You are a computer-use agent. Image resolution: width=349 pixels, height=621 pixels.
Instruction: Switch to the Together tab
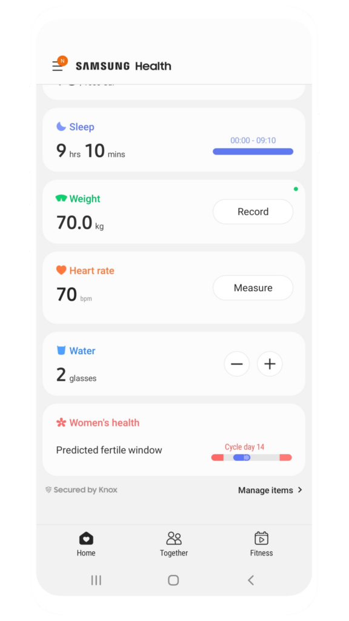point(174,544)
